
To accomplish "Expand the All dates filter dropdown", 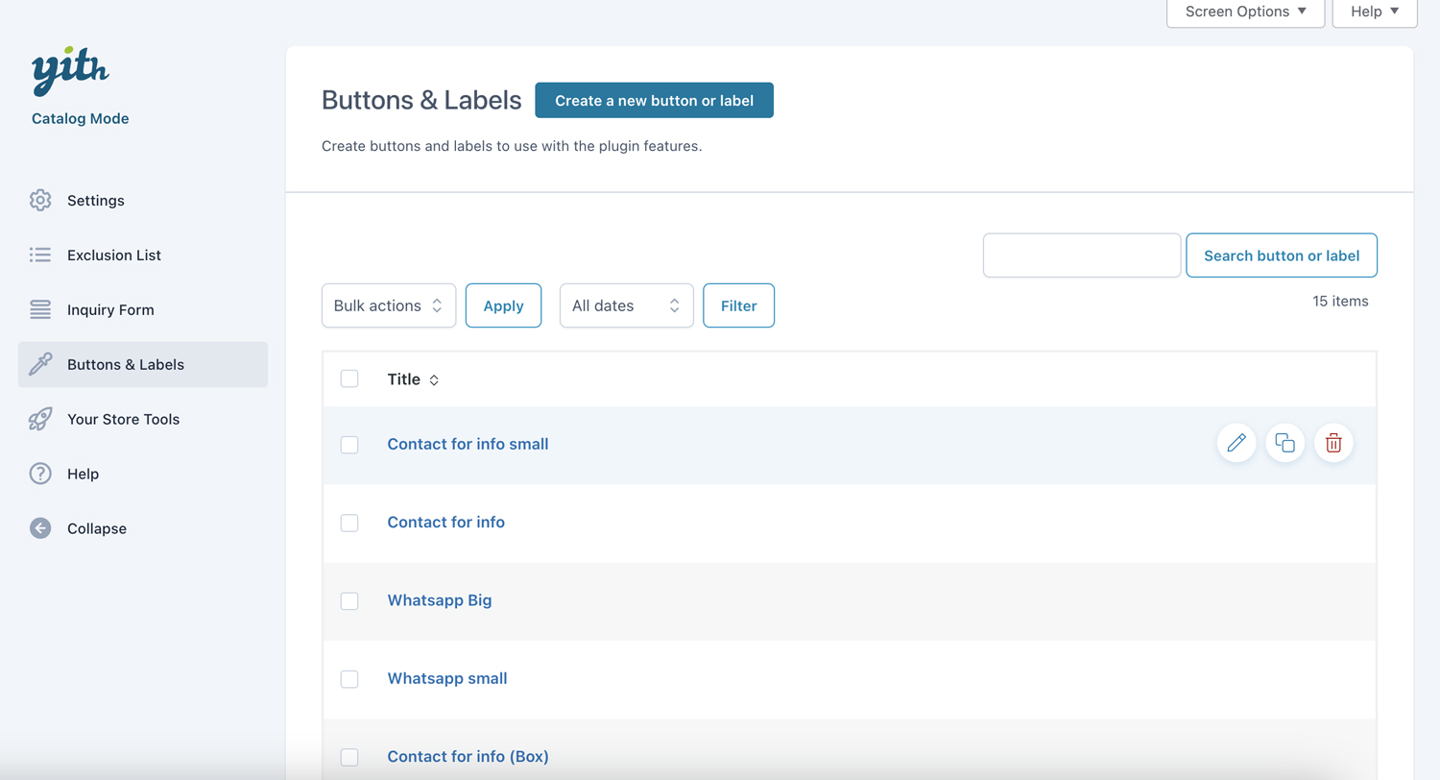I will (x=626, y=305).
